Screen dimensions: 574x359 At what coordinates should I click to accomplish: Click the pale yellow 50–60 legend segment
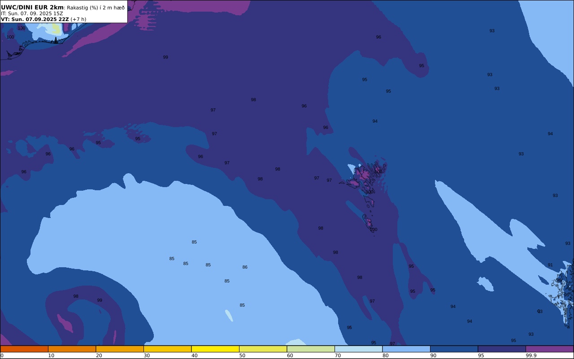click(263, 349)
